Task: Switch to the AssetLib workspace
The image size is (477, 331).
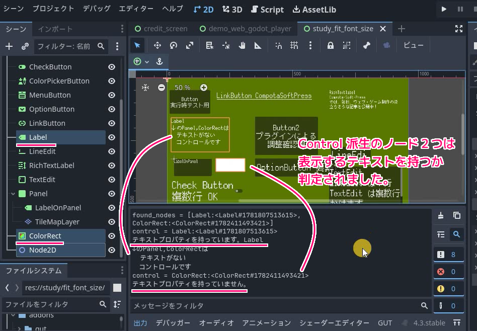Action: pos(314,10)
